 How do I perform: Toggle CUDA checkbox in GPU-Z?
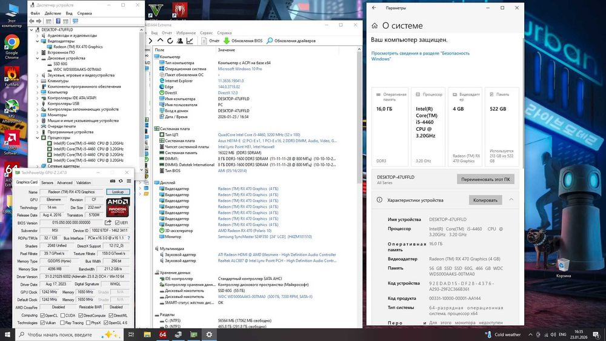point(62,316)
